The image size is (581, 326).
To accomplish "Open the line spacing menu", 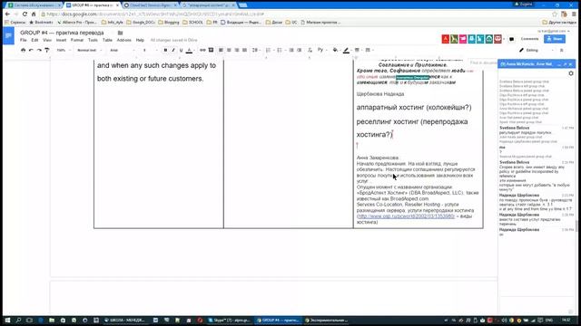I will (255, 51).
